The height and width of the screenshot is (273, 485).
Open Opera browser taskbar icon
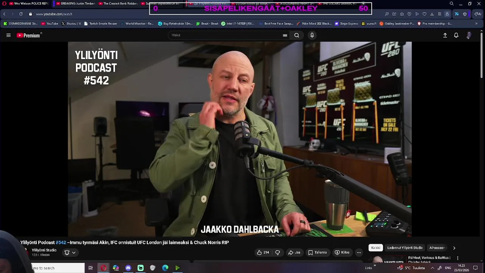click(103, 268)
